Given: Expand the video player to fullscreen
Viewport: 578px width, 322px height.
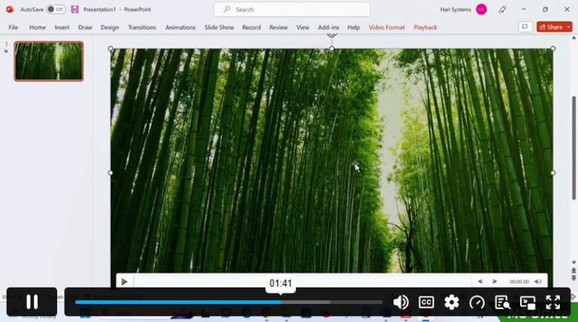Looking at the screenshot, I should (553, 302).
